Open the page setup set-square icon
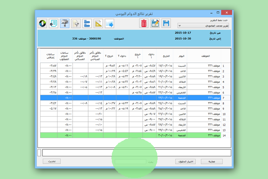This screenshot has width=268, height=179. tap(98, 23)
